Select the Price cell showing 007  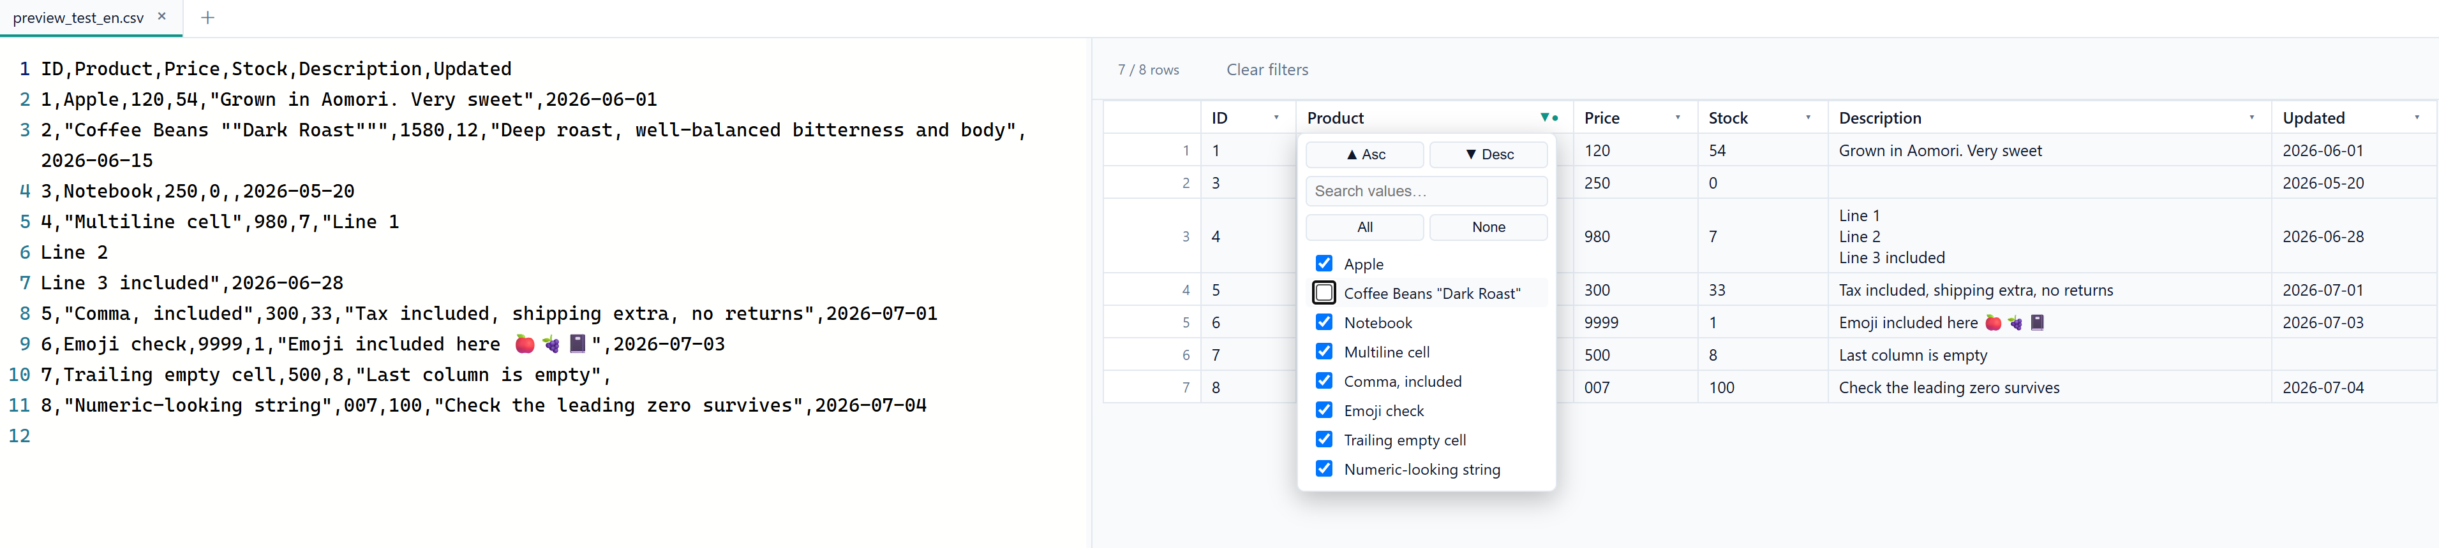pyautogui.click(x=1635, y=387)
